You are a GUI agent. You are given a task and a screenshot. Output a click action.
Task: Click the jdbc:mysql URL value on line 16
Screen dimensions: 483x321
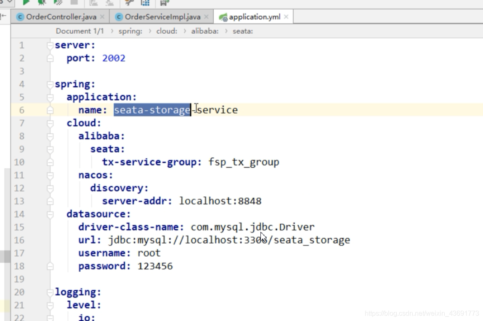[x=229, y=240]
